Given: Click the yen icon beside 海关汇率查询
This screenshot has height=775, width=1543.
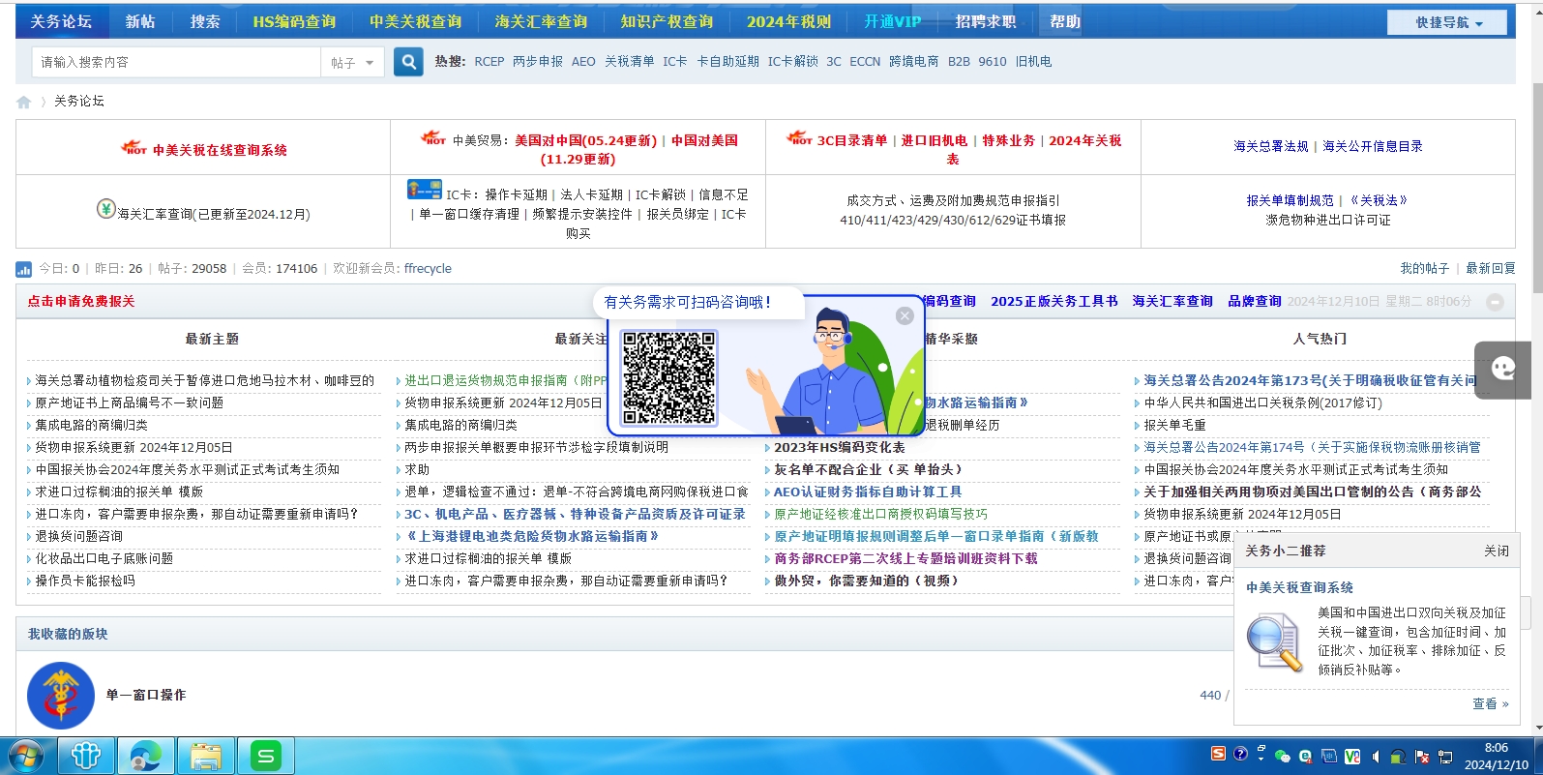Looking at the screenshot, I should coord(106,208).
